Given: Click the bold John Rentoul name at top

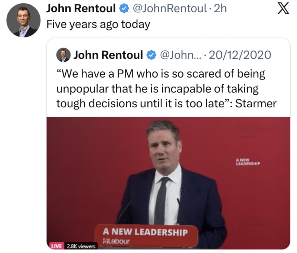Looking at the screenshot, I should click(81, 9).
